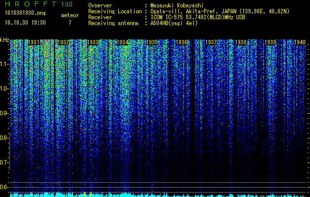310x197 pixels.
Task: Click the meteor count label
Action: click(x=70, y=15)
